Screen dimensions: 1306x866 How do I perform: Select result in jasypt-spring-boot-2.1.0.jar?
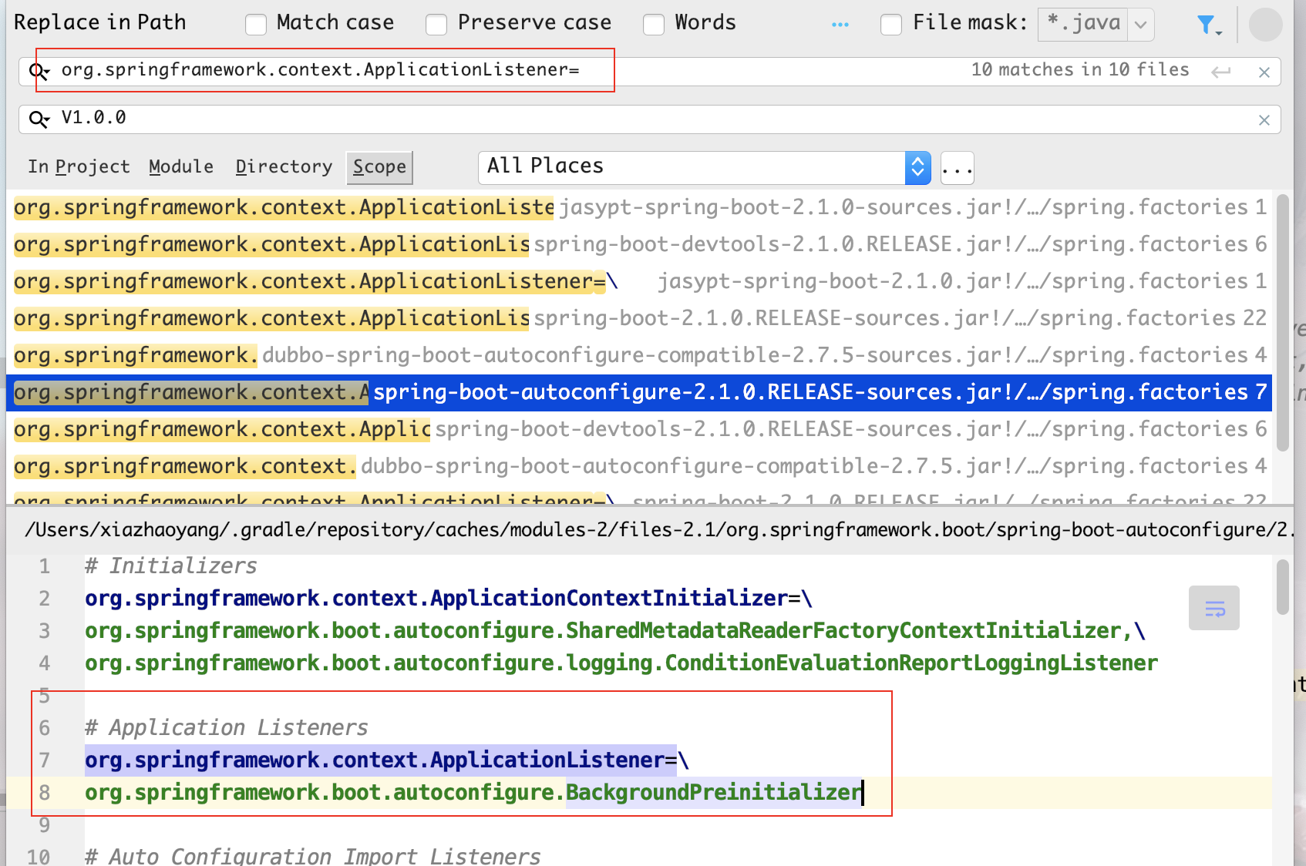click(640, 281)
